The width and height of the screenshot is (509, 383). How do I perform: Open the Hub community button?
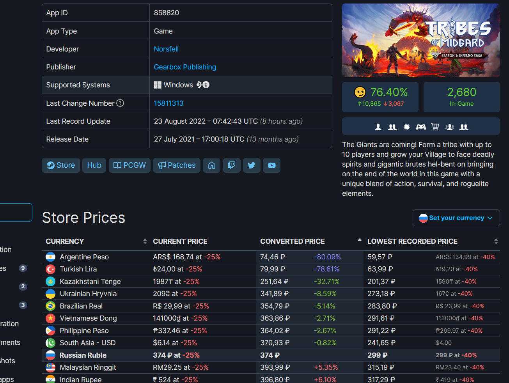[94, 165]
